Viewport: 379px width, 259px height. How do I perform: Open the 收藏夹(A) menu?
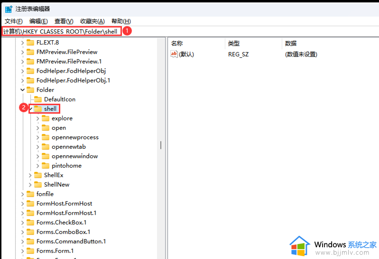[x=92, y=21]
